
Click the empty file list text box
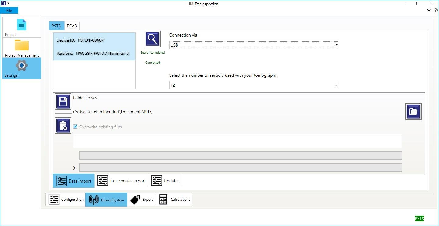tap(237, 141)
